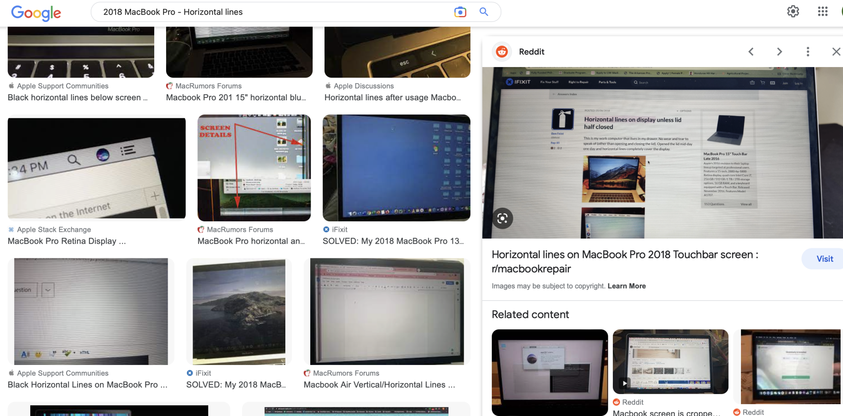Click in the search box text field
The height and width of the screenshot is (416, 843).
274,12
